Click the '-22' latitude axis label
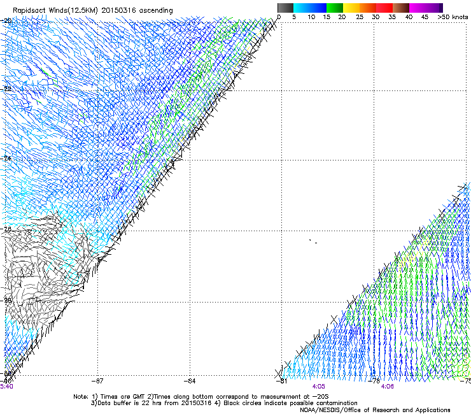The height and width of the screenshot is (414, 471). [6, 89]
